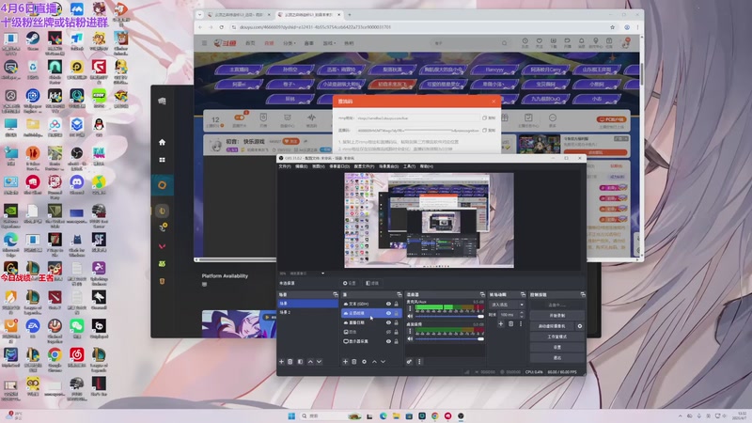Viewport: 752px width, 423px height.
Task: Open Windows Start menu
Action: click(x=291, y=415)
